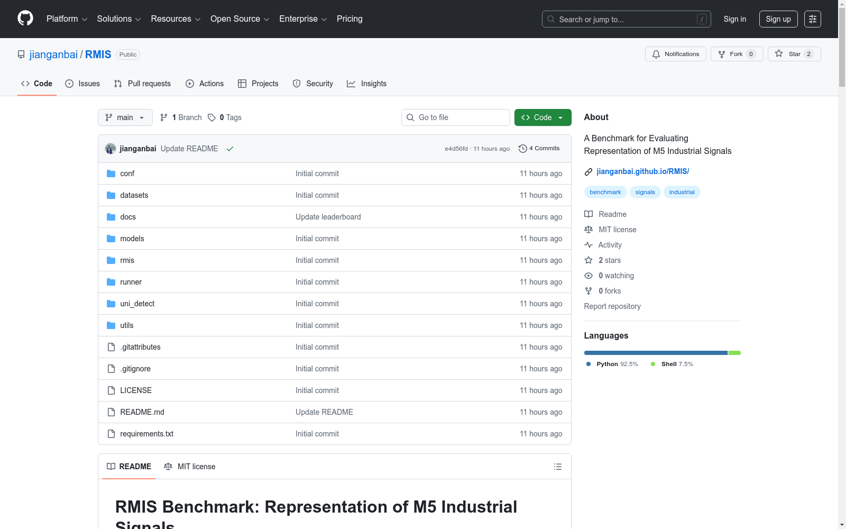Click the Sign in link
846x529 pixels.
[x=735, y=19]
